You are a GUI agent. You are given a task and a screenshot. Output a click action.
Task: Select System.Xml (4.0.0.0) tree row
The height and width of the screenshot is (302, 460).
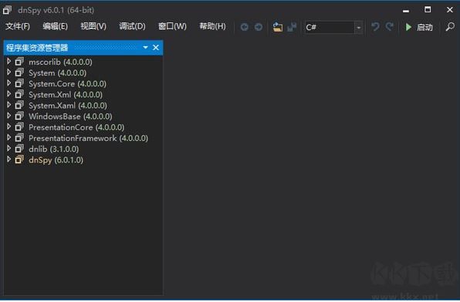[x=66, y=95]
